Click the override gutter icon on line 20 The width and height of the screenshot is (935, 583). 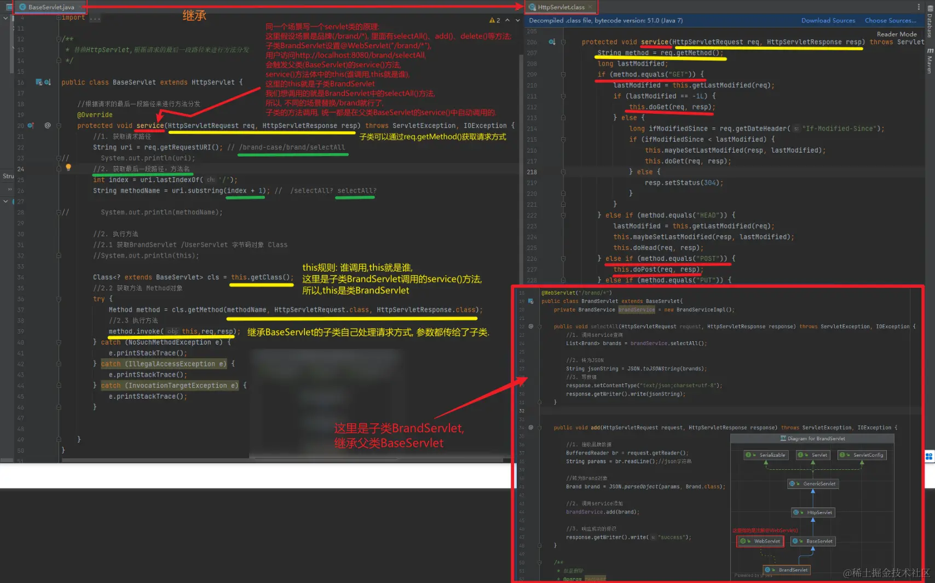[31, 125]
